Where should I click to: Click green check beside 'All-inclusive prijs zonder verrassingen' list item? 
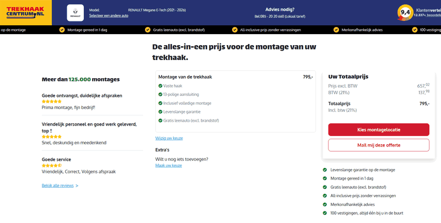[x=325, y=196]
